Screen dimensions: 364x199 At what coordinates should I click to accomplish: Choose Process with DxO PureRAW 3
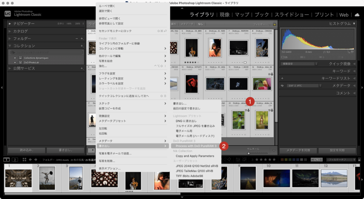click(x=196, y=146)
